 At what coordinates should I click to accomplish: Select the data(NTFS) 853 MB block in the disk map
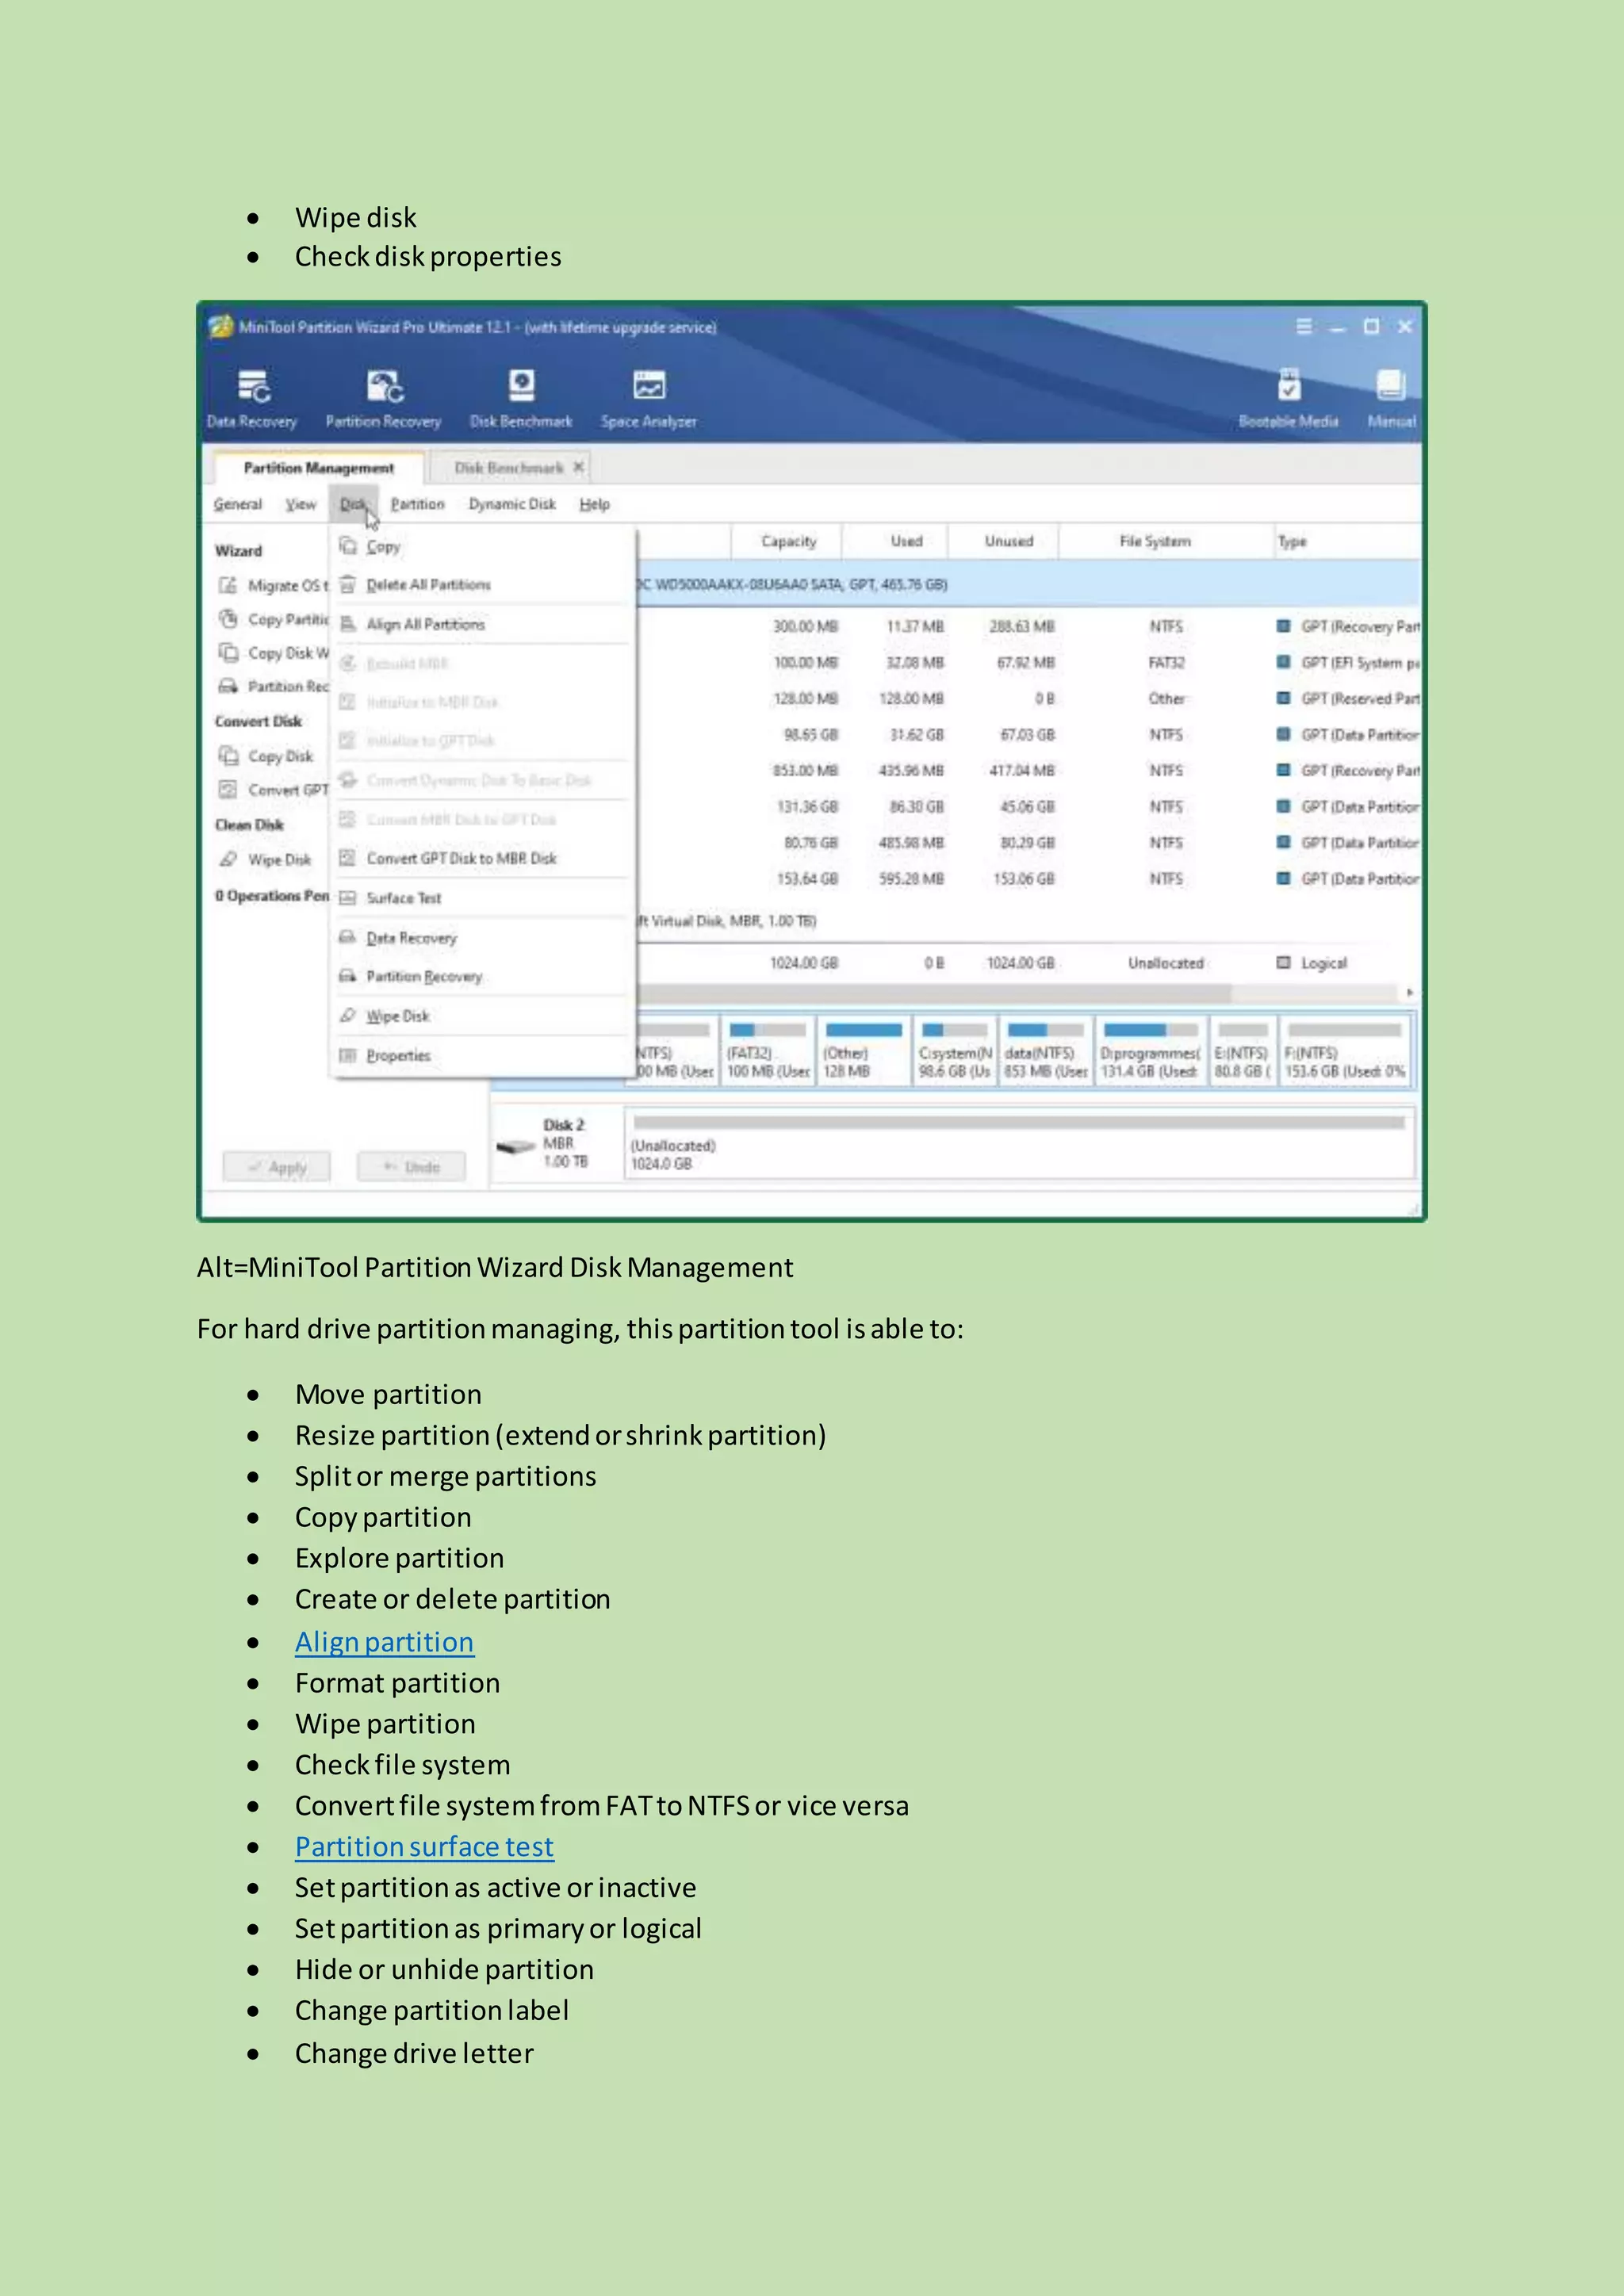(1045, 1050)
